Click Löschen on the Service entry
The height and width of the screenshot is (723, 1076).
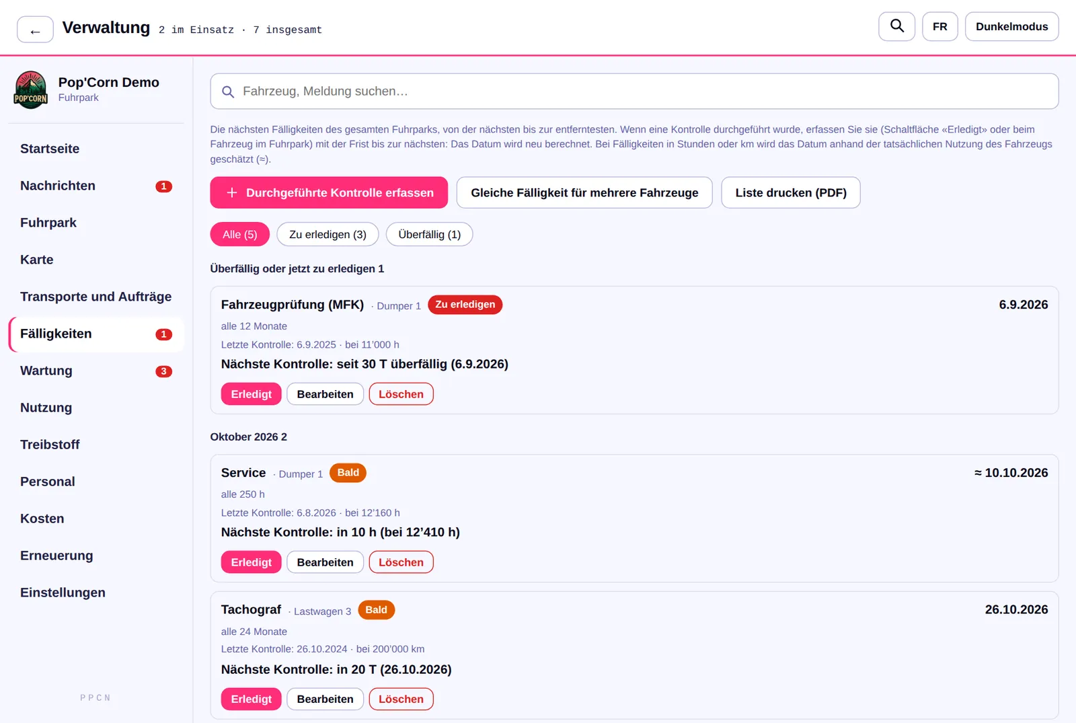point(401,562)
